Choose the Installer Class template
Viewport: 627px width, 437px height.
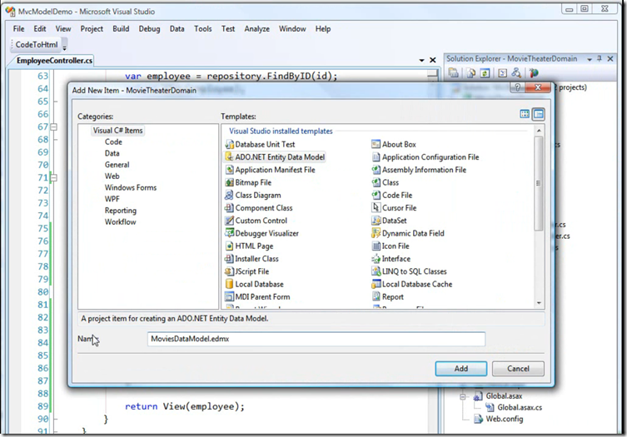point(251,259)
